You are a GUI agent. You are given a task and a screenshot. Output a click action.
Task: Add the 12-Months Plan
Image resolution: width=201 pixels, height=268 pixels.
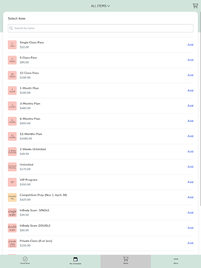click(191, 136)
